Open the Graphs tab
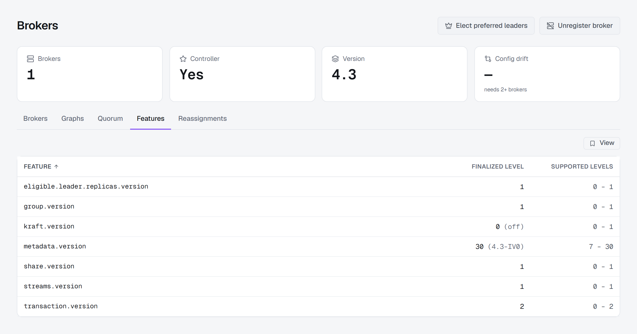 [x=73, y=118]
